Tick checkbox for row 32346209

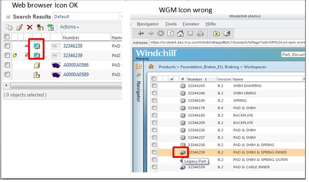154,123
